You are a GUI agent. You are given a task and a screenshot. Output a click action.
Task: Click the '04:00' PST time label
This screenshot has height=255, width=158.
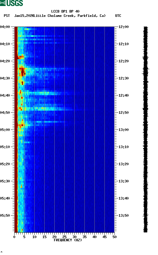(5, 27)
